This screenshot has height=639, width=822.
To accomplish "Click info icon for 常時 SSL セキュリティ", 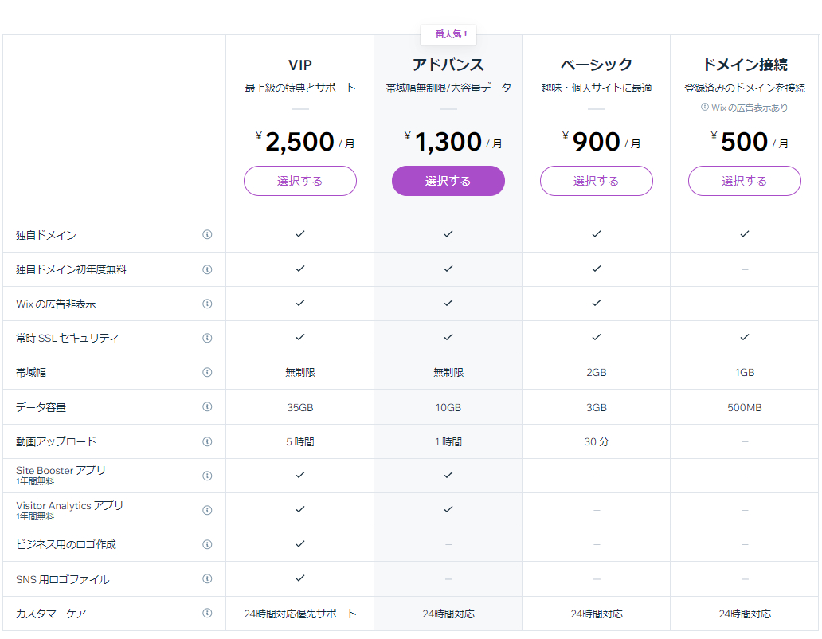I will click(207, 338).
